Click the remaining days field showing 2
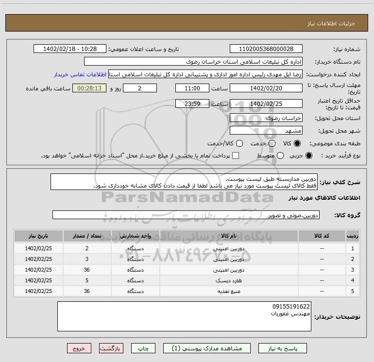The height and width of the screenshot is (362, 374). coord(140,88)
